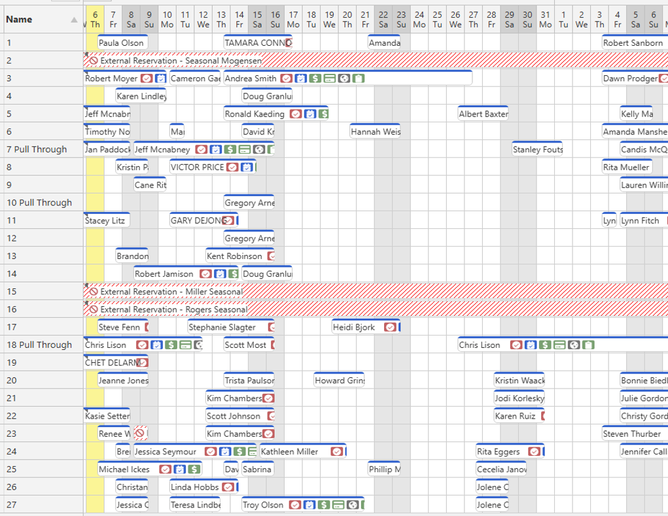
Task: Open Kathleen Miller reservation on site 24
Action: coord(303,451)
